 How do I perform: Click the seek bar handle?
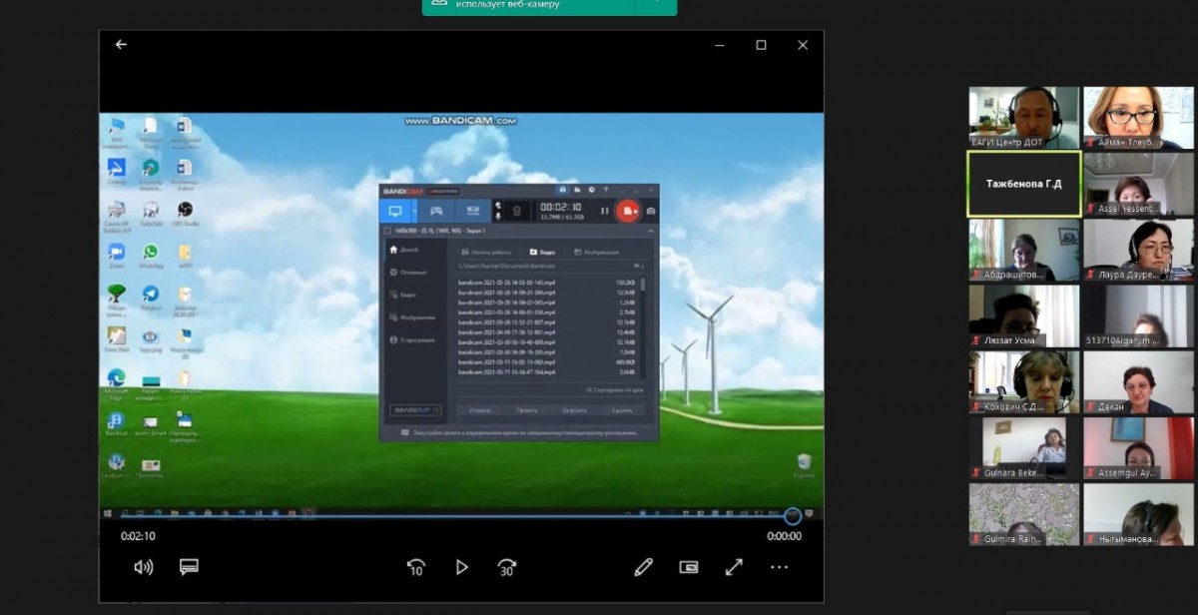[793, 516]
